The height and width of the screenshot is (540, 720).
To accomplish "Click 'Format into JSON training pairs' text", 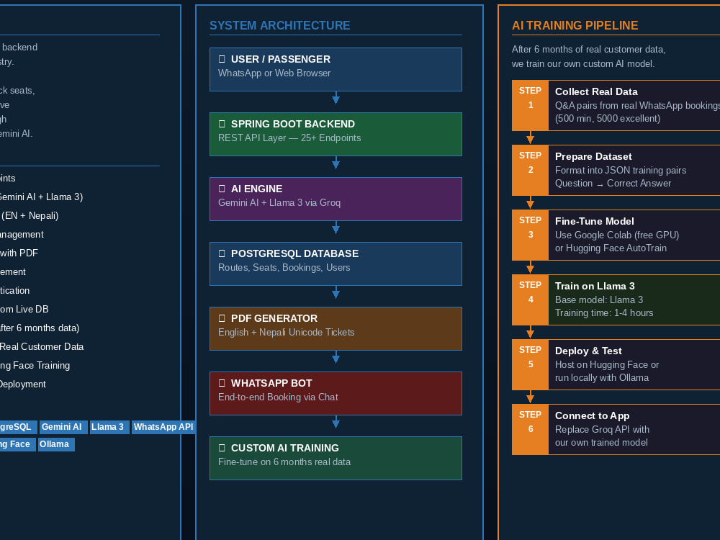I will (x=621, y=171).
